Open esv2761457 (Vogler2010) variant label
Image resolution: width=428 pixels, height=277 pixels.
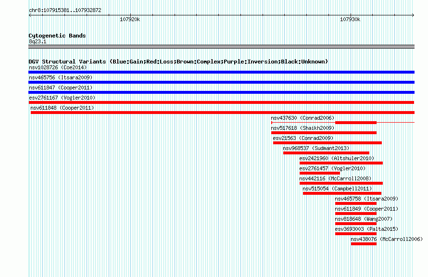tap(332, 168)
